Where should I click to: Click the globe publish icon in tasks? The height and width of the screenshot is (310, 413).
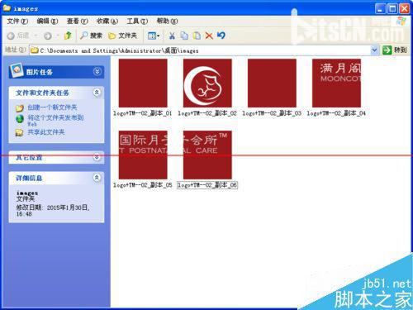20,119
